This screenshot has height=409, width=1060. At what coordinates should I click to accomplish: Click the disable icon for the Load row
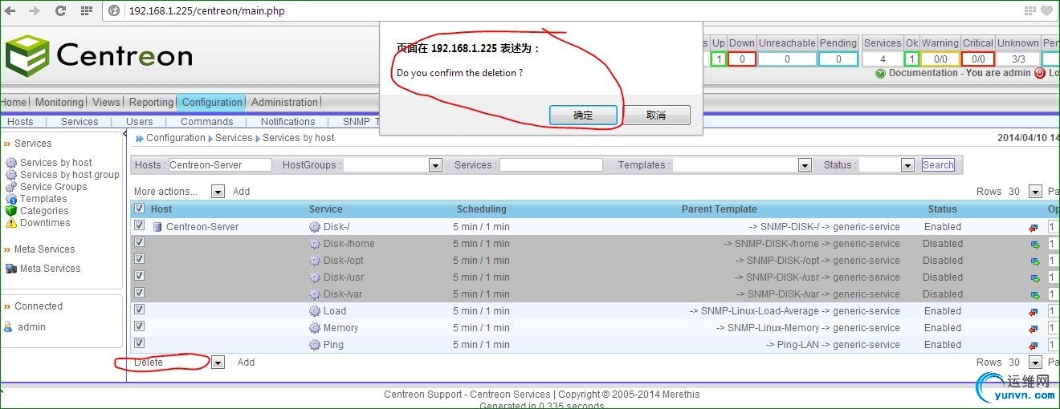1033,312
